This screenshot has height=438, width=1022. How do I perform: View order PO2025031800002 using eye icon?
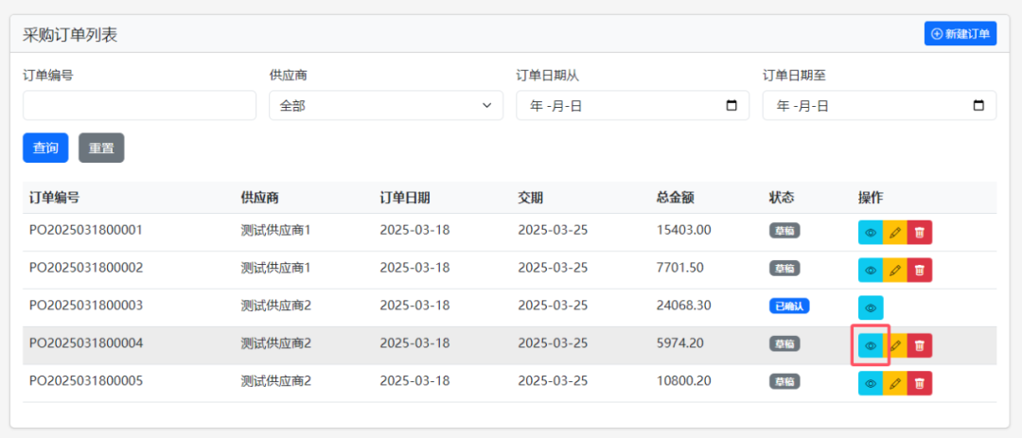pos(871,270)
